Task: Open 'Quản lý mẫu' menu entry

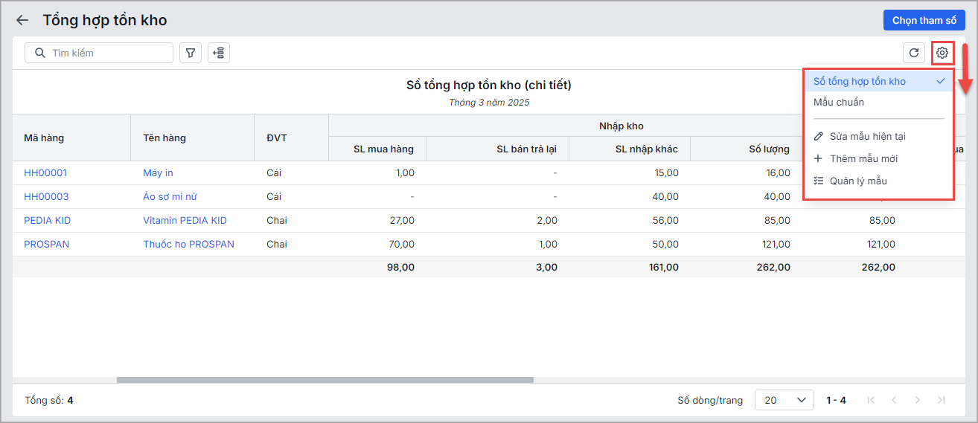Action: coord(858,181)
